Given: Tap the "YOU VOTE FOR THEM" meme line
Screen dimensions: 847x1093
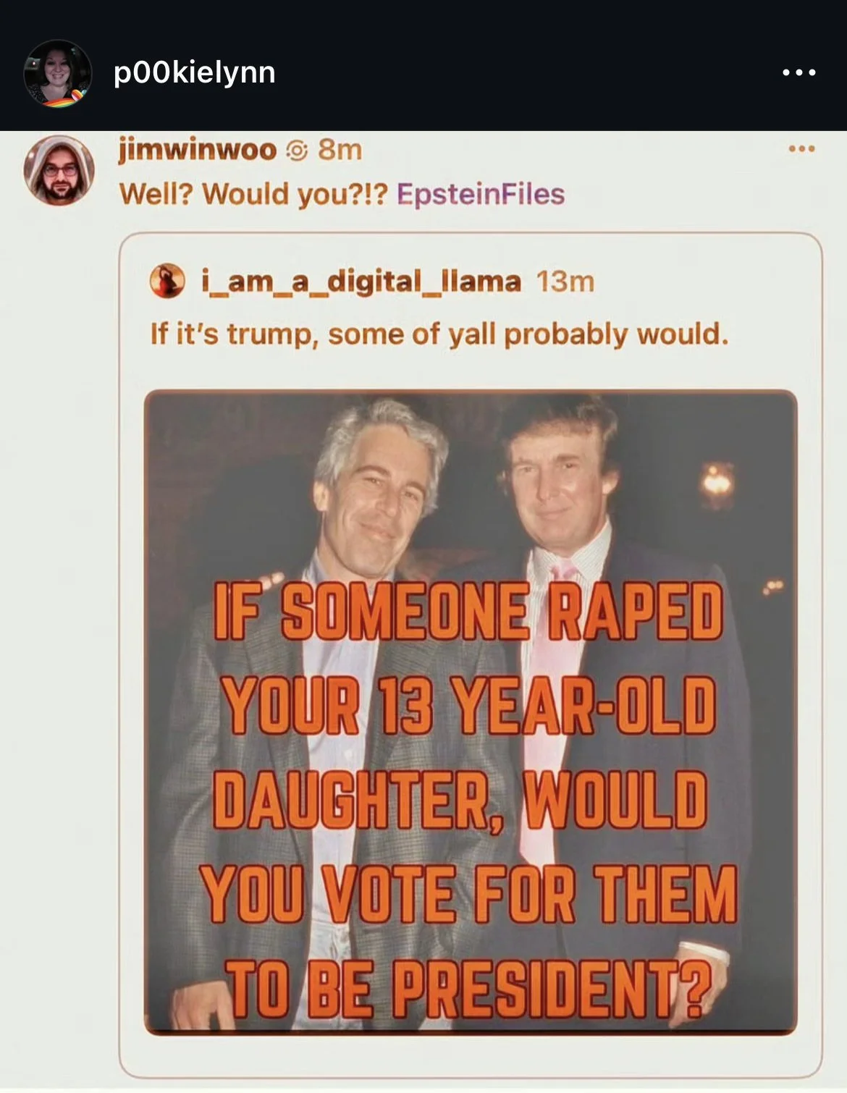Looking at the screenshot, I should point(469,896).
